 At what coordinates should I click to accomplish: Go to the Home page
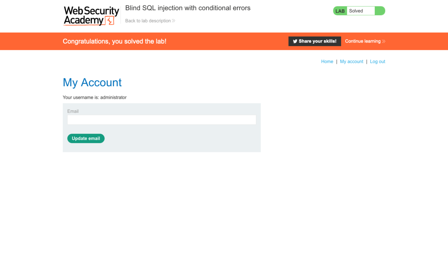pyautogui.click(x=327, y=62)
